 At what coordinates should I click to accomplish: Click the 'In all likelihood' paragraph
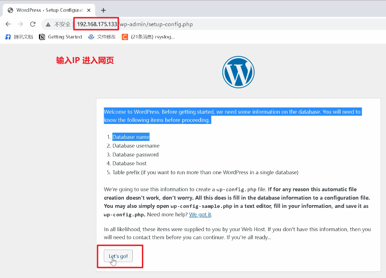237,233
